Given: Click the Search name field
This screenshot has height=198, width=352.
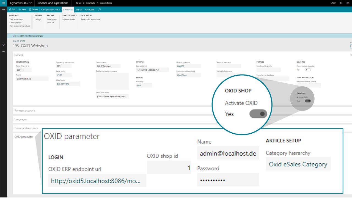Looking at the screenshot, I should 108,66.
